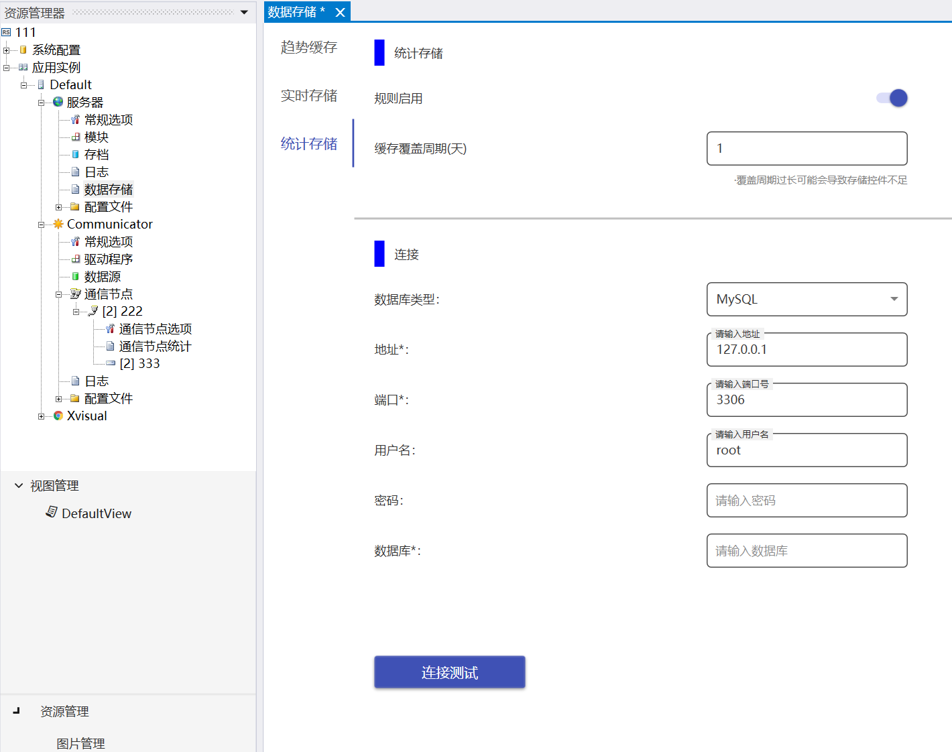Click the 密码 input field
The height and width of the screenshot is (752, 952).
pyautogui.click(x=807, y=500)
